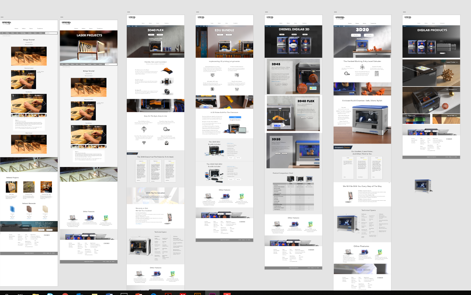This screenshot has height=295, width=471.
Task: Click the PLA circle icon in 3D40 Flex artboard
Action: (166, 129)
